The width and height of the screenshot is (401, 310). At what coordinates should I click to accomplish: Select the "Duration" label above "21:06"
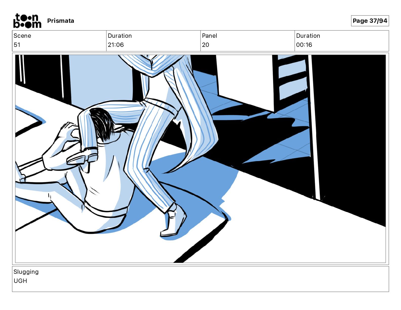pos(120,36)
